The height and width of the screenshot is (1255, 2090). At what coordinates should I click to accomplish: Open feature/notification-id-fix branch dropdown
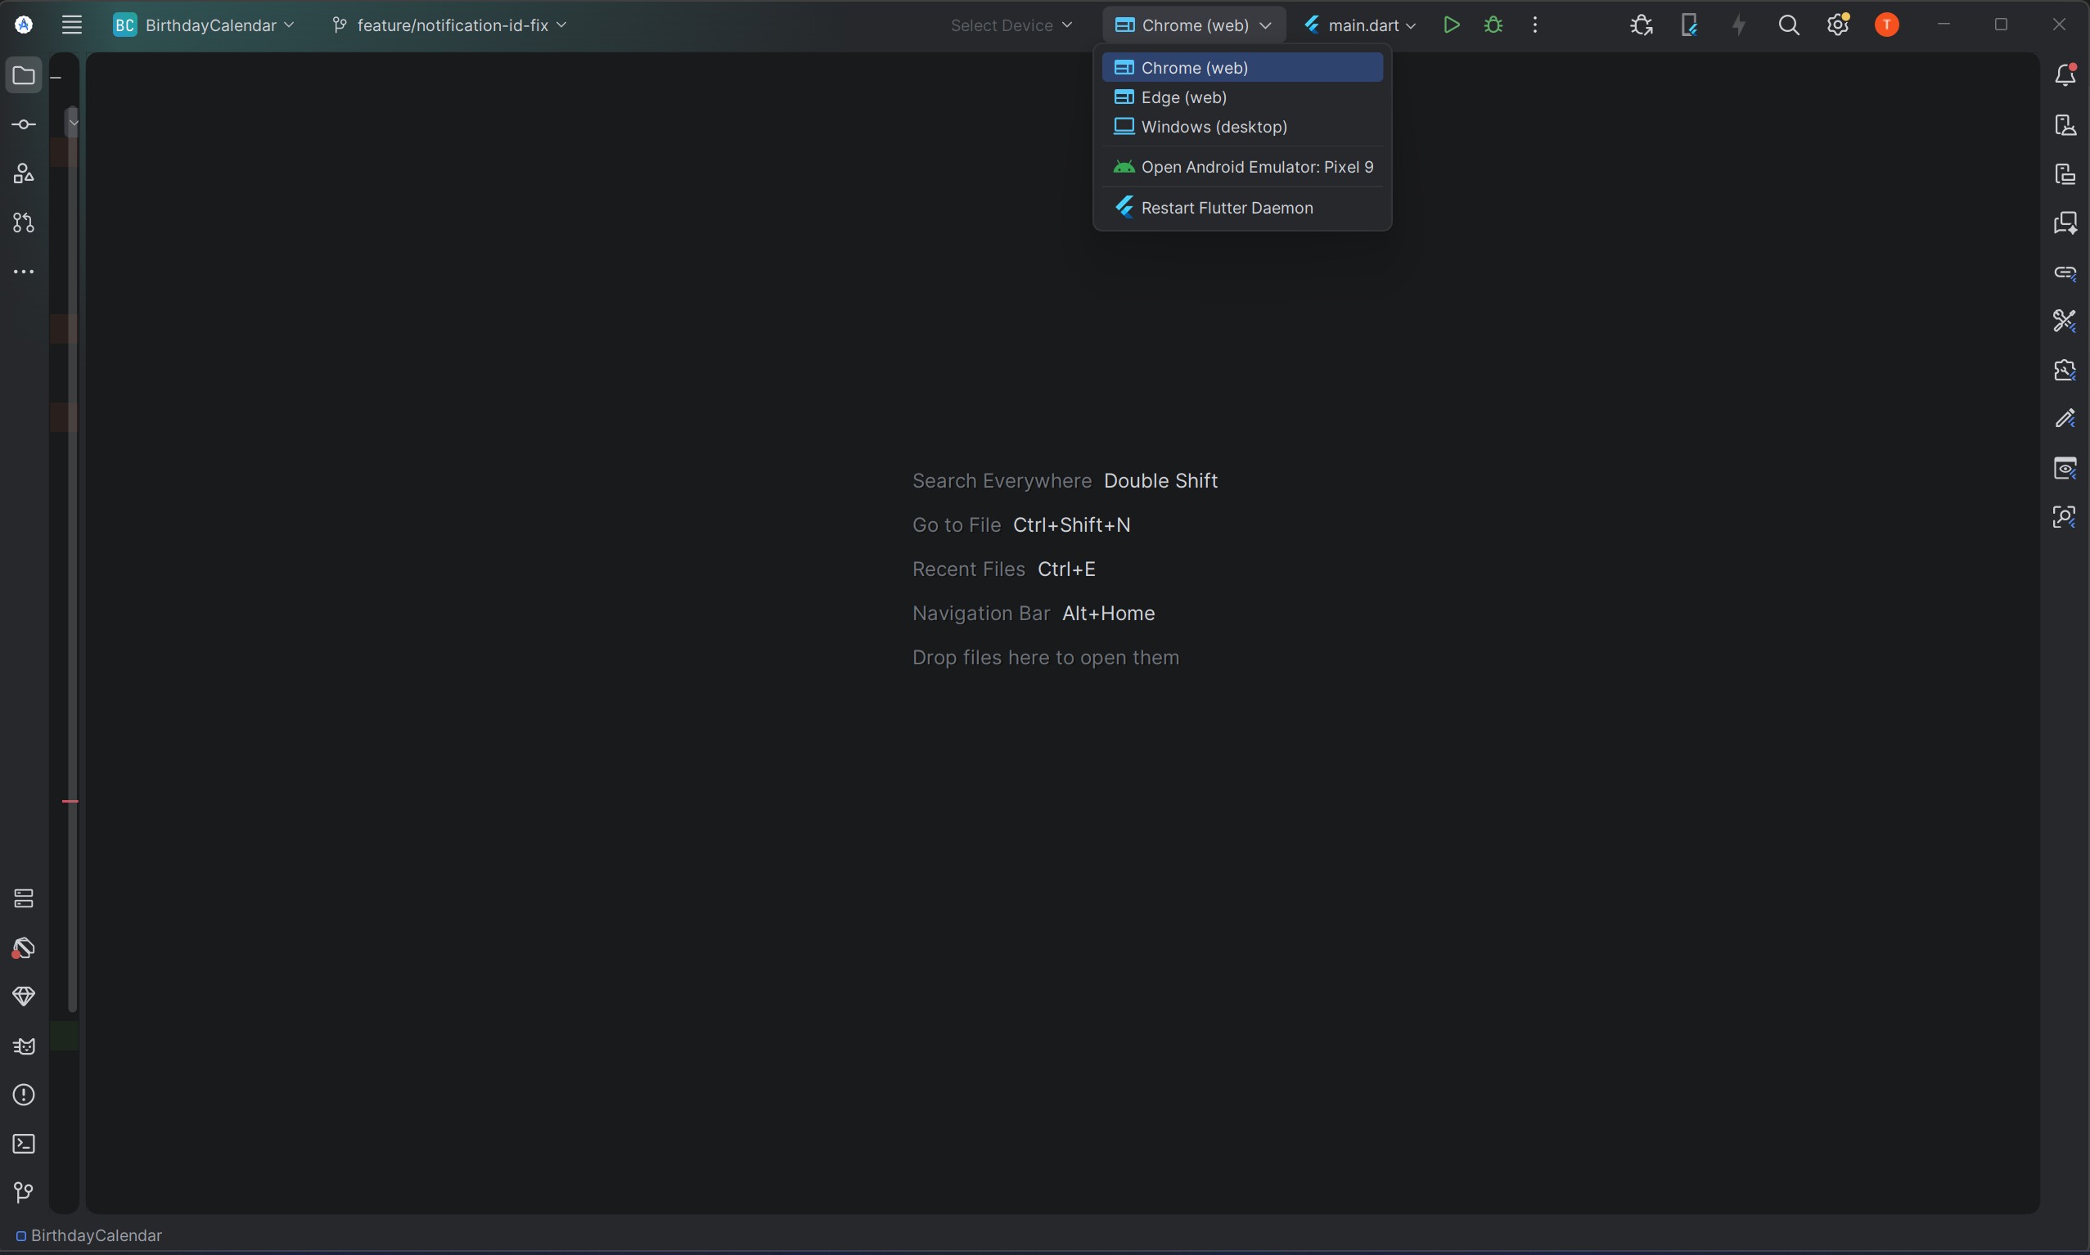pyautogui.click(x=449, y=25)
